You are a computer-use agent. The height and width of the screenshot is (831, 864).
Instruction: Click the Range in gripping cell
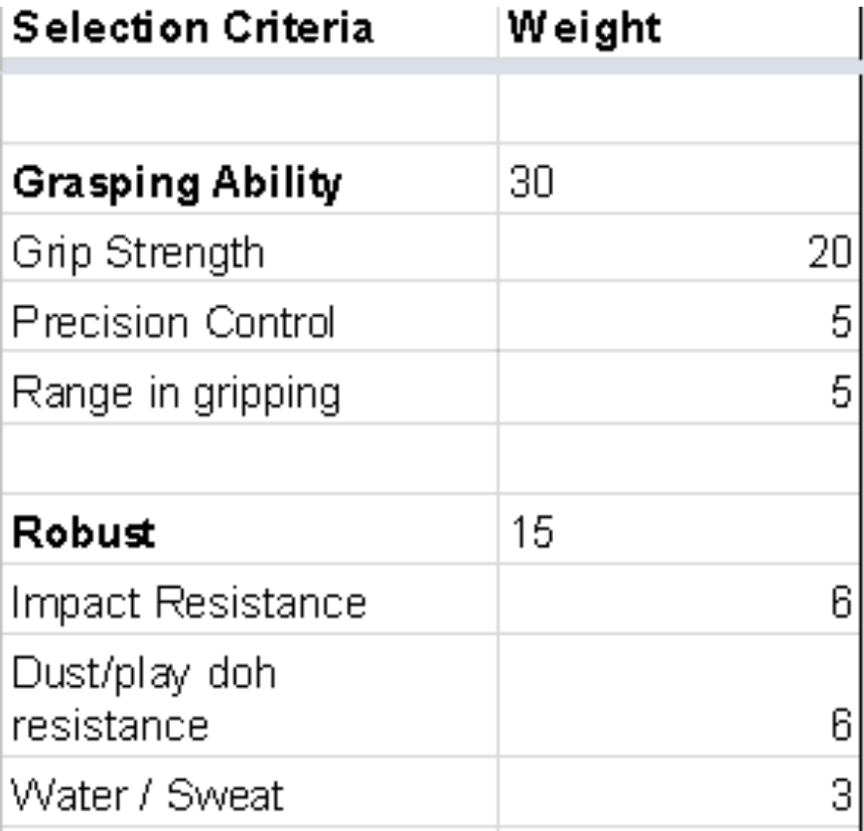pos(249,388)
